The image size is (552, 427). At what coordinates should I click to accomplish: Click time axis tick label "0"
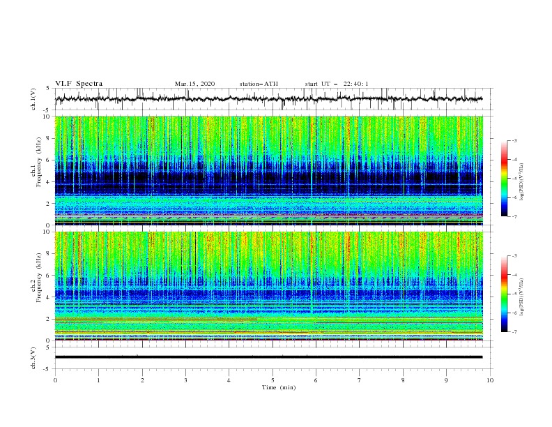55,380
